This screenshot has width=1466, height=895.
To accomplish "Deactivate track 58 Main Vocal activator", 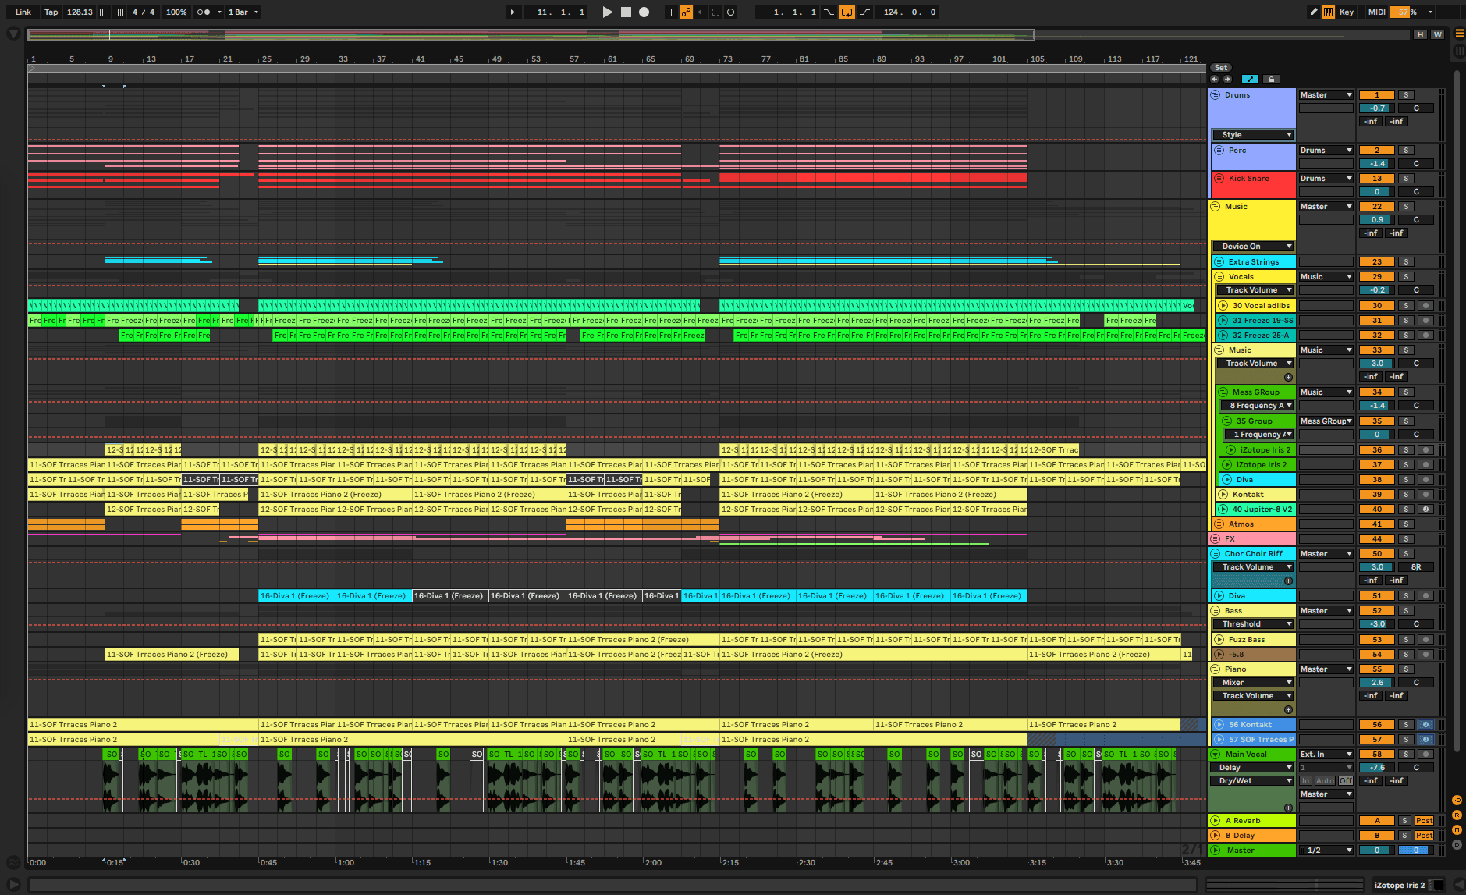I will [1377, 755].
